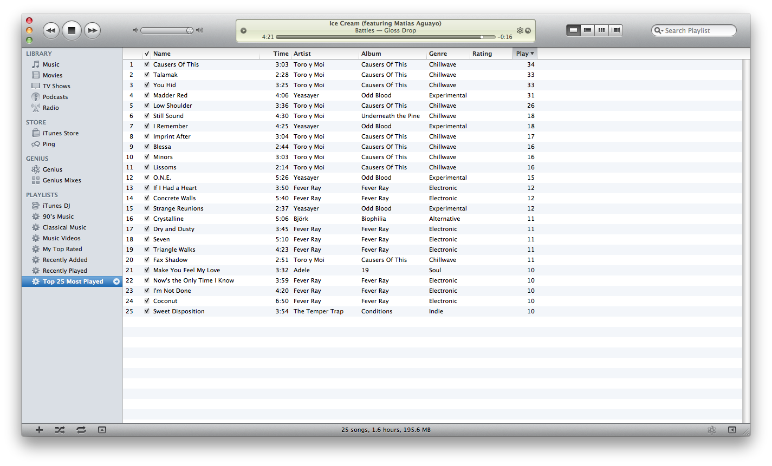Viewport: 772px width, 466px height.
Task: Uncheck Talamak checkbox
Action: (x=147, y=75)
